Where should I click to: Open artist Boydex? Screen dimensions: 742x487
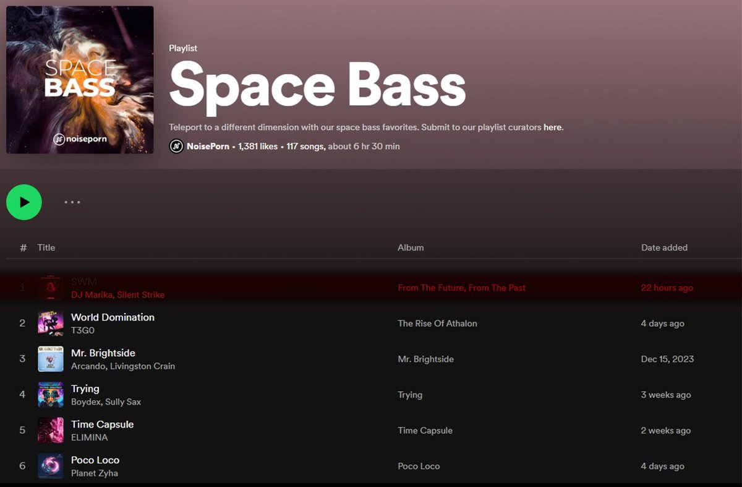click(x=85, y=402)
